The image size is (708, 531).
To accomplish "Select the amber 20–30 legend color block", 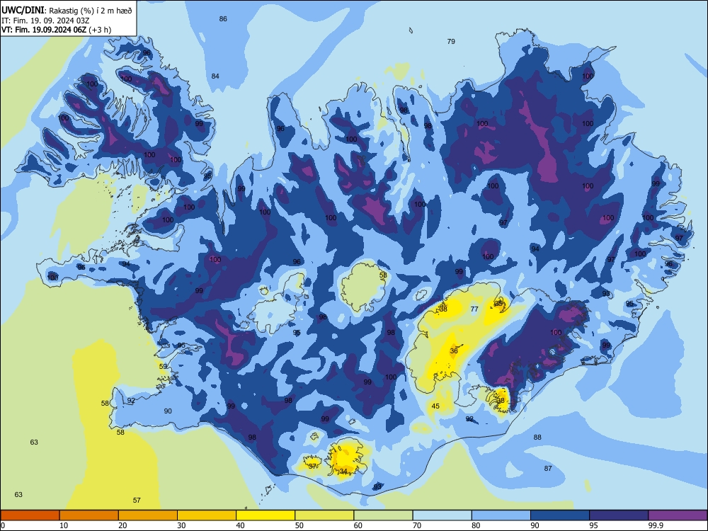I will click(148, 515).
